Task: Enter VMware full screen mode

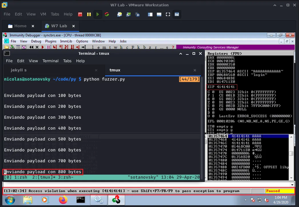Action: 168,14
